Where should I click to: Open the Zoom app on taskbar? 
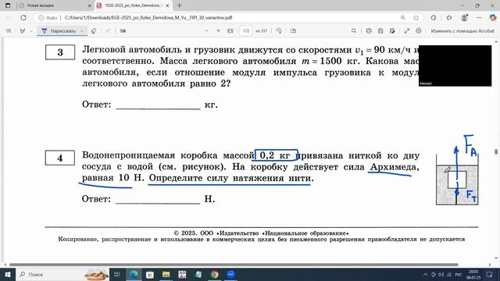231,274
